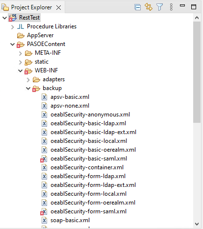203x229 pixels.
Task: Select file oeablSecurity-form-local.xml
Action: 88,194
